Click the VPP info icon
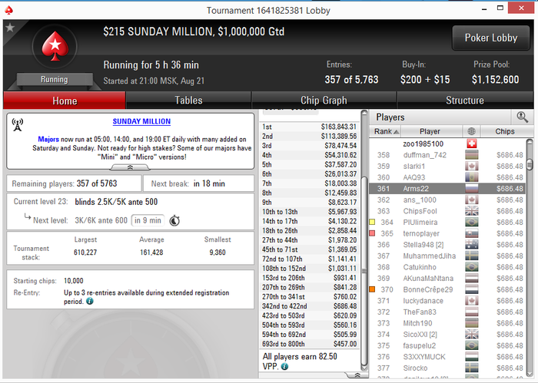Viewport: 538px width, 383px height. 284,367
